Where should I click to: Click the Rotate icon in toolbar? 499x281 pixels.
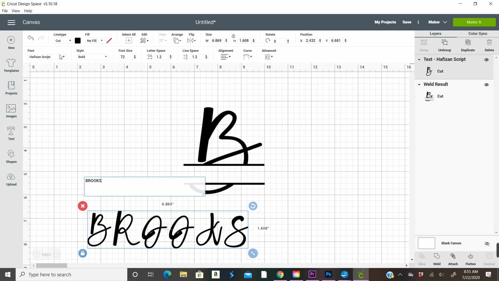[268, 41]
